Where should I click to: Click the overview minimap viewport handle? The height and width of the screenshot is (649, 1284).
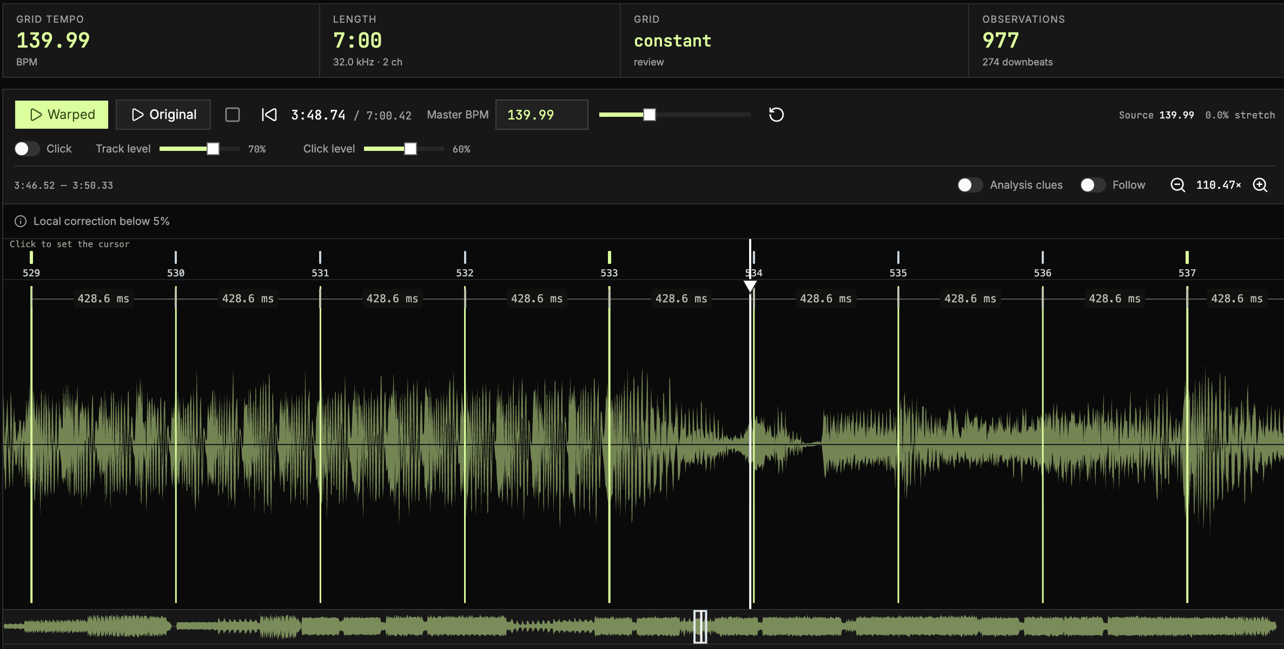(700, 627)
